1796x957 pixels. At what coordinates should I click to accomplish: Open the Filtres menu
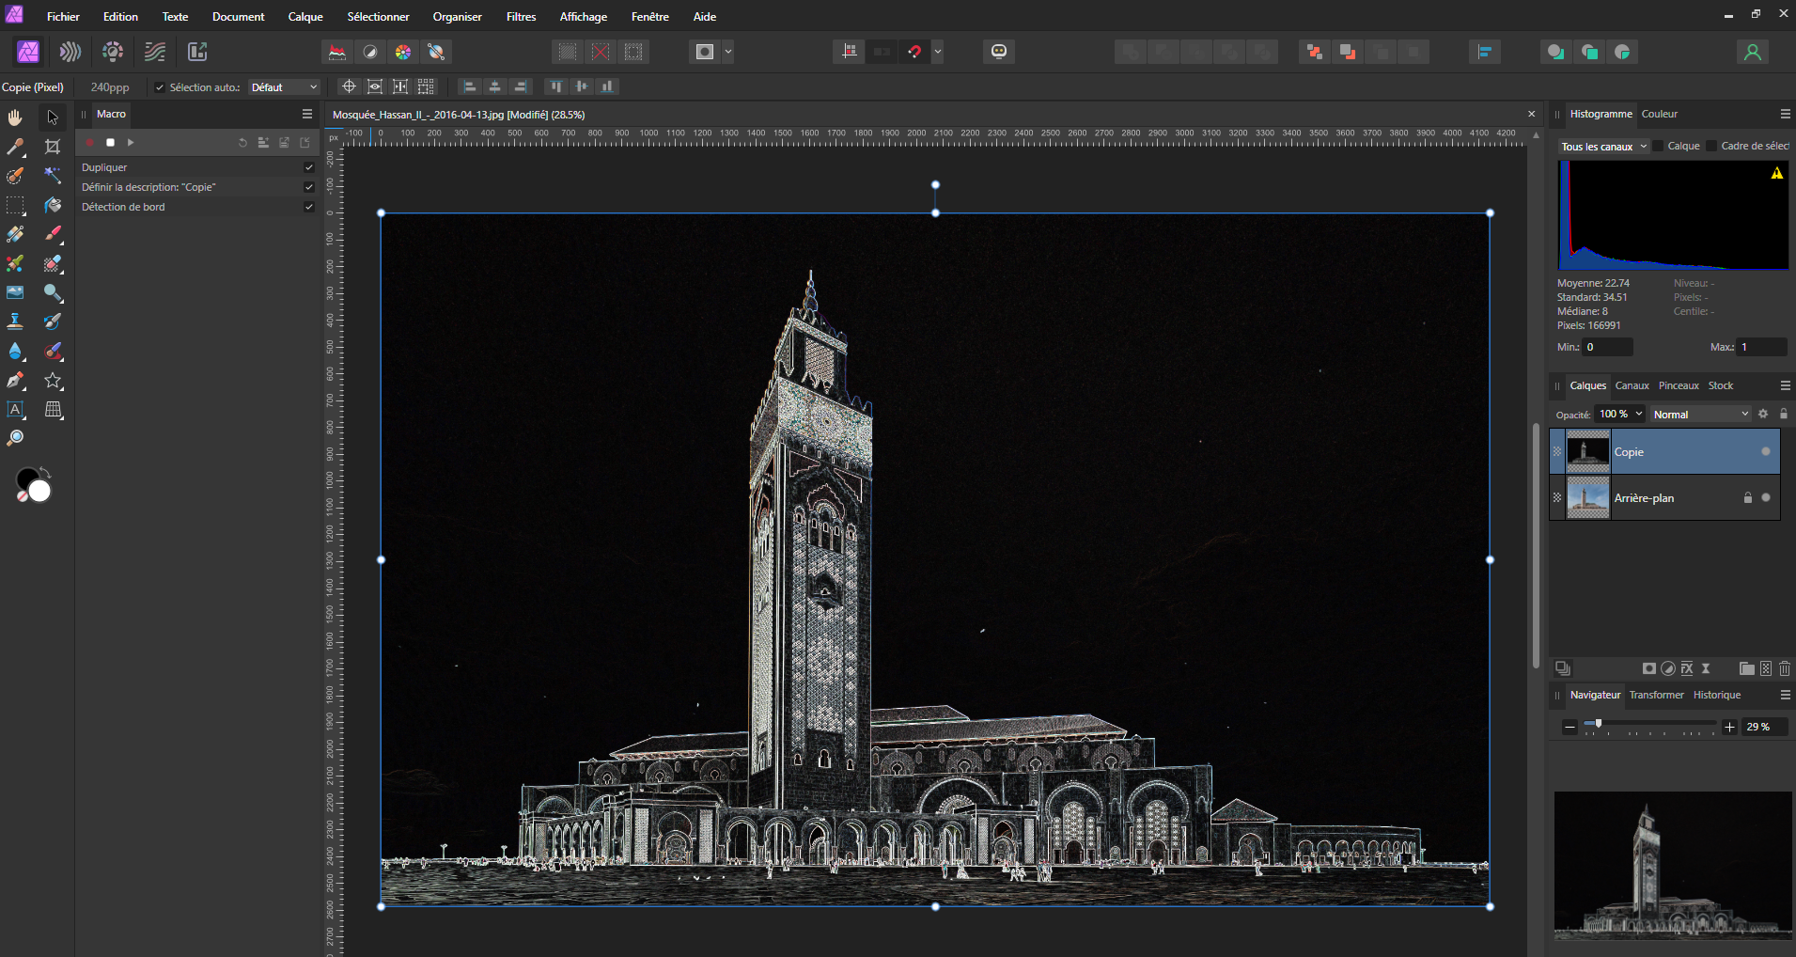pyautogui.click(x=521, y=17)
